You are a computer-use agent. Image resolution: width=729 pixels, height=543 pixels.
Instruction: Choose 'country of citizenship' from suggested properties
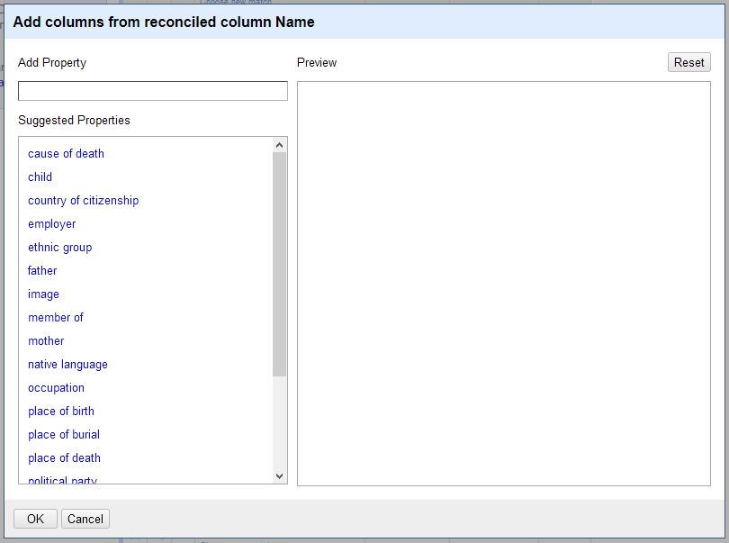(x=83, y=200)
